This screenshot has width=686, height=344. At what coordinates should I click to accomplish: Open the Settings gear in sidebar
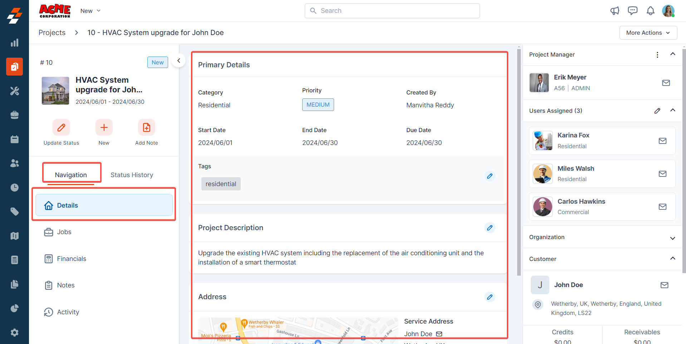point(14,333)
